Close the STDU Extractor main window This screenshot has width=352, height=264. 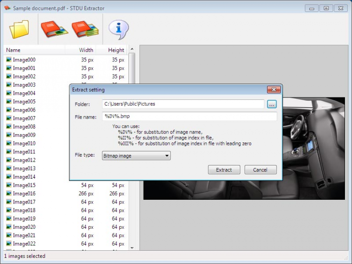point(341,8)
